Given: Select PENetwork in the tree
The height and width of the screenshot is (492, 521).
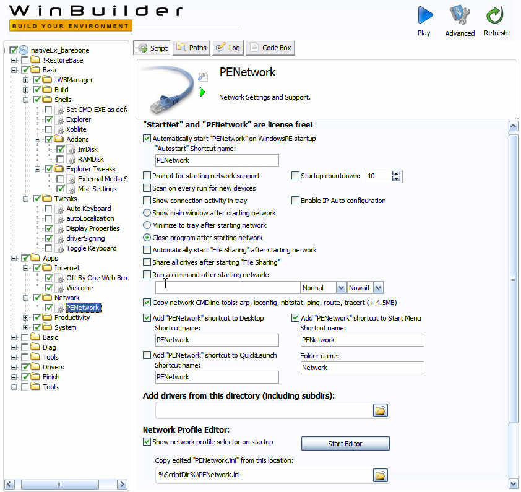Looking at the screenshot, I should pos(83,308).
